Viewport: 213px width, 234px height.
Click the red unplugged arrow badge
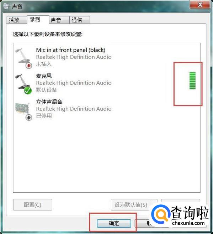tap(28, 66)
